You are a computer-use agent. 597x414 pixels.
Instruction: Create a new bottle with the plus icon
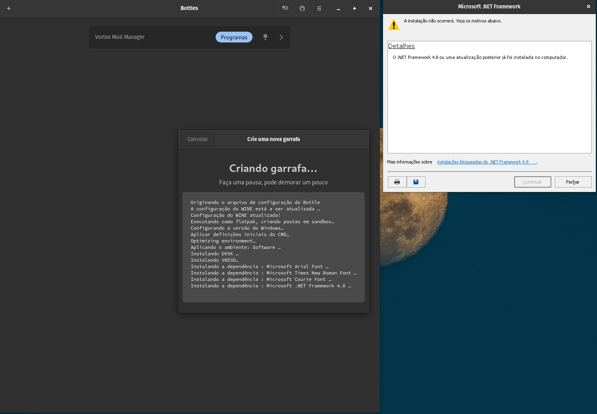click(x=8, y=8)
